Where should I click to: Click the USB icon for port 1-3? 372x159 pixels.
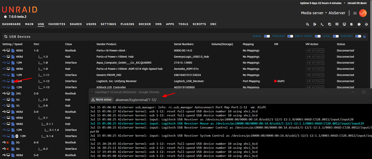point(4,56)
